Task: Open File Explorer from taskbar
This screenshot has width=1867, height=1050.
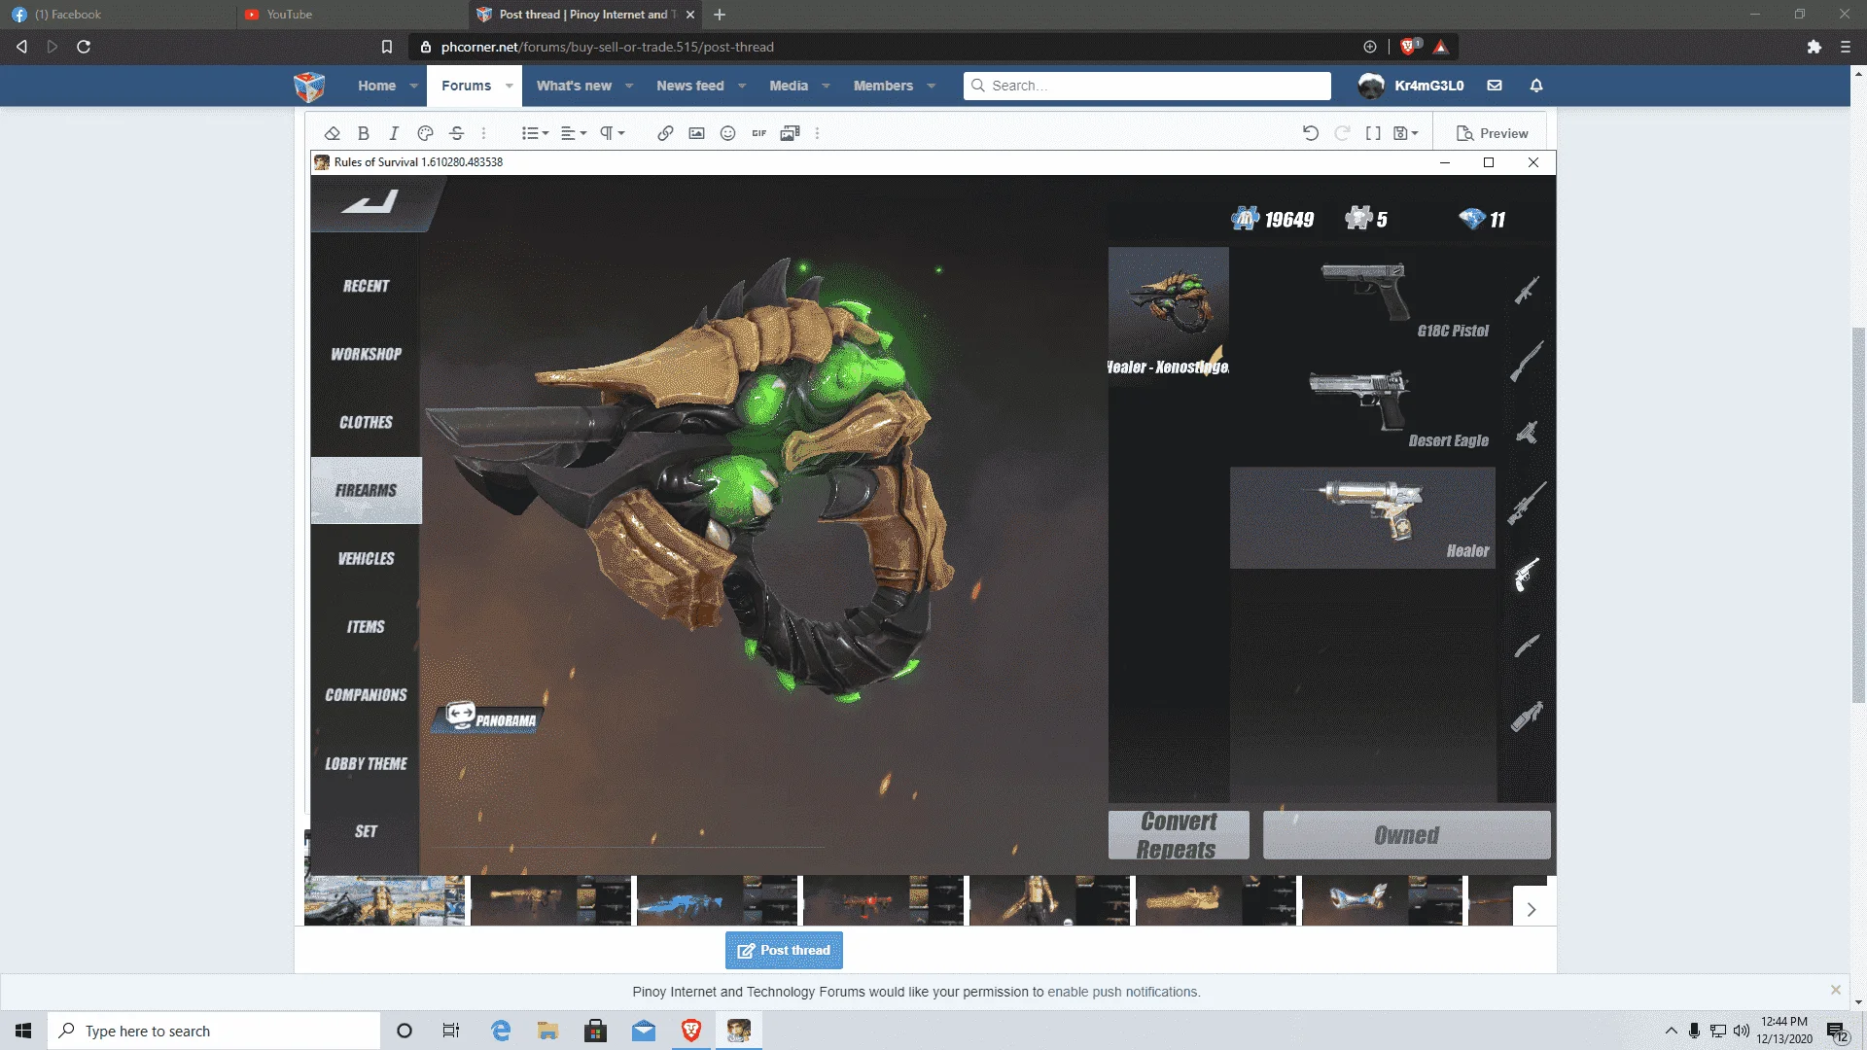Action: 548,1031
